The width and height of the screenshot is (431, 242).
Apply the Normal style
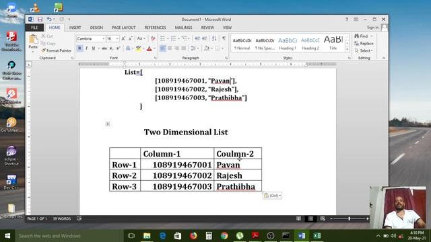point(242,43)
